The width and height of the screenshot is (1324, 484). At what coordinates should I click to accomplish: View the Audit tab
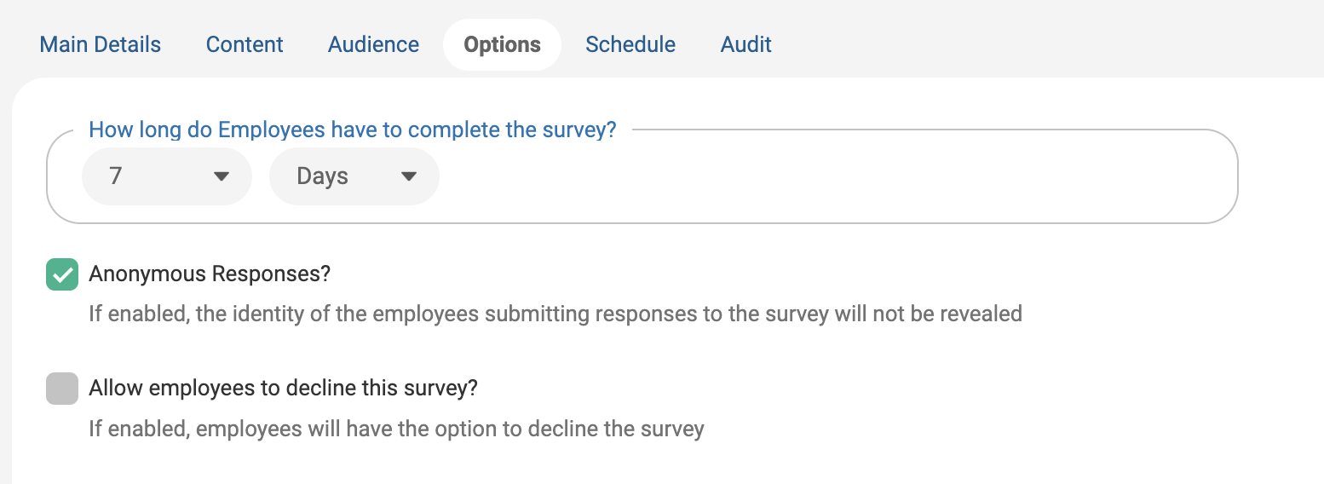(745, 44)
